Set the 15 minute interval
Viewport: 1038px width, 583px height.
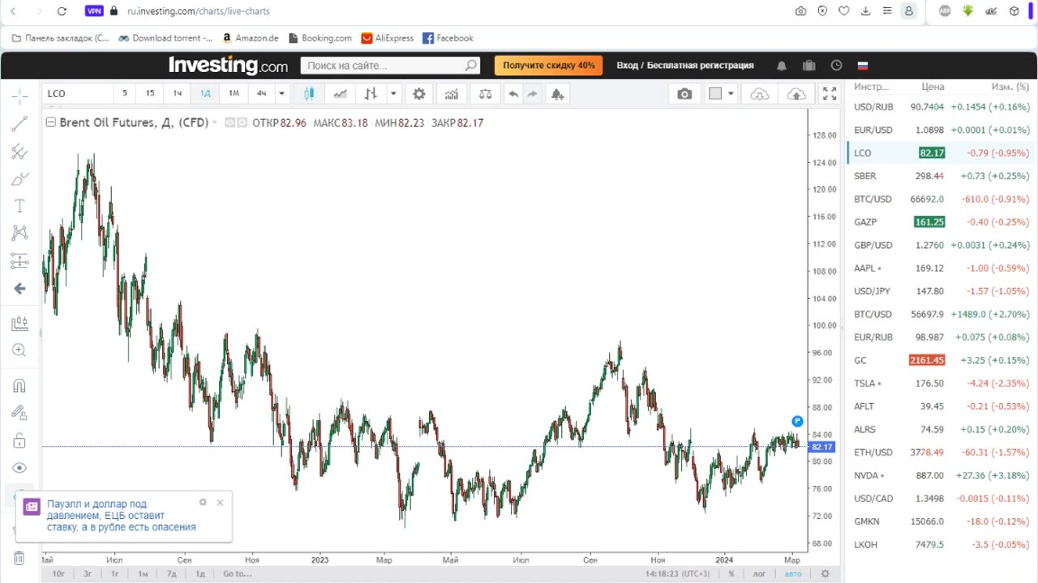(x=150, y=94)
